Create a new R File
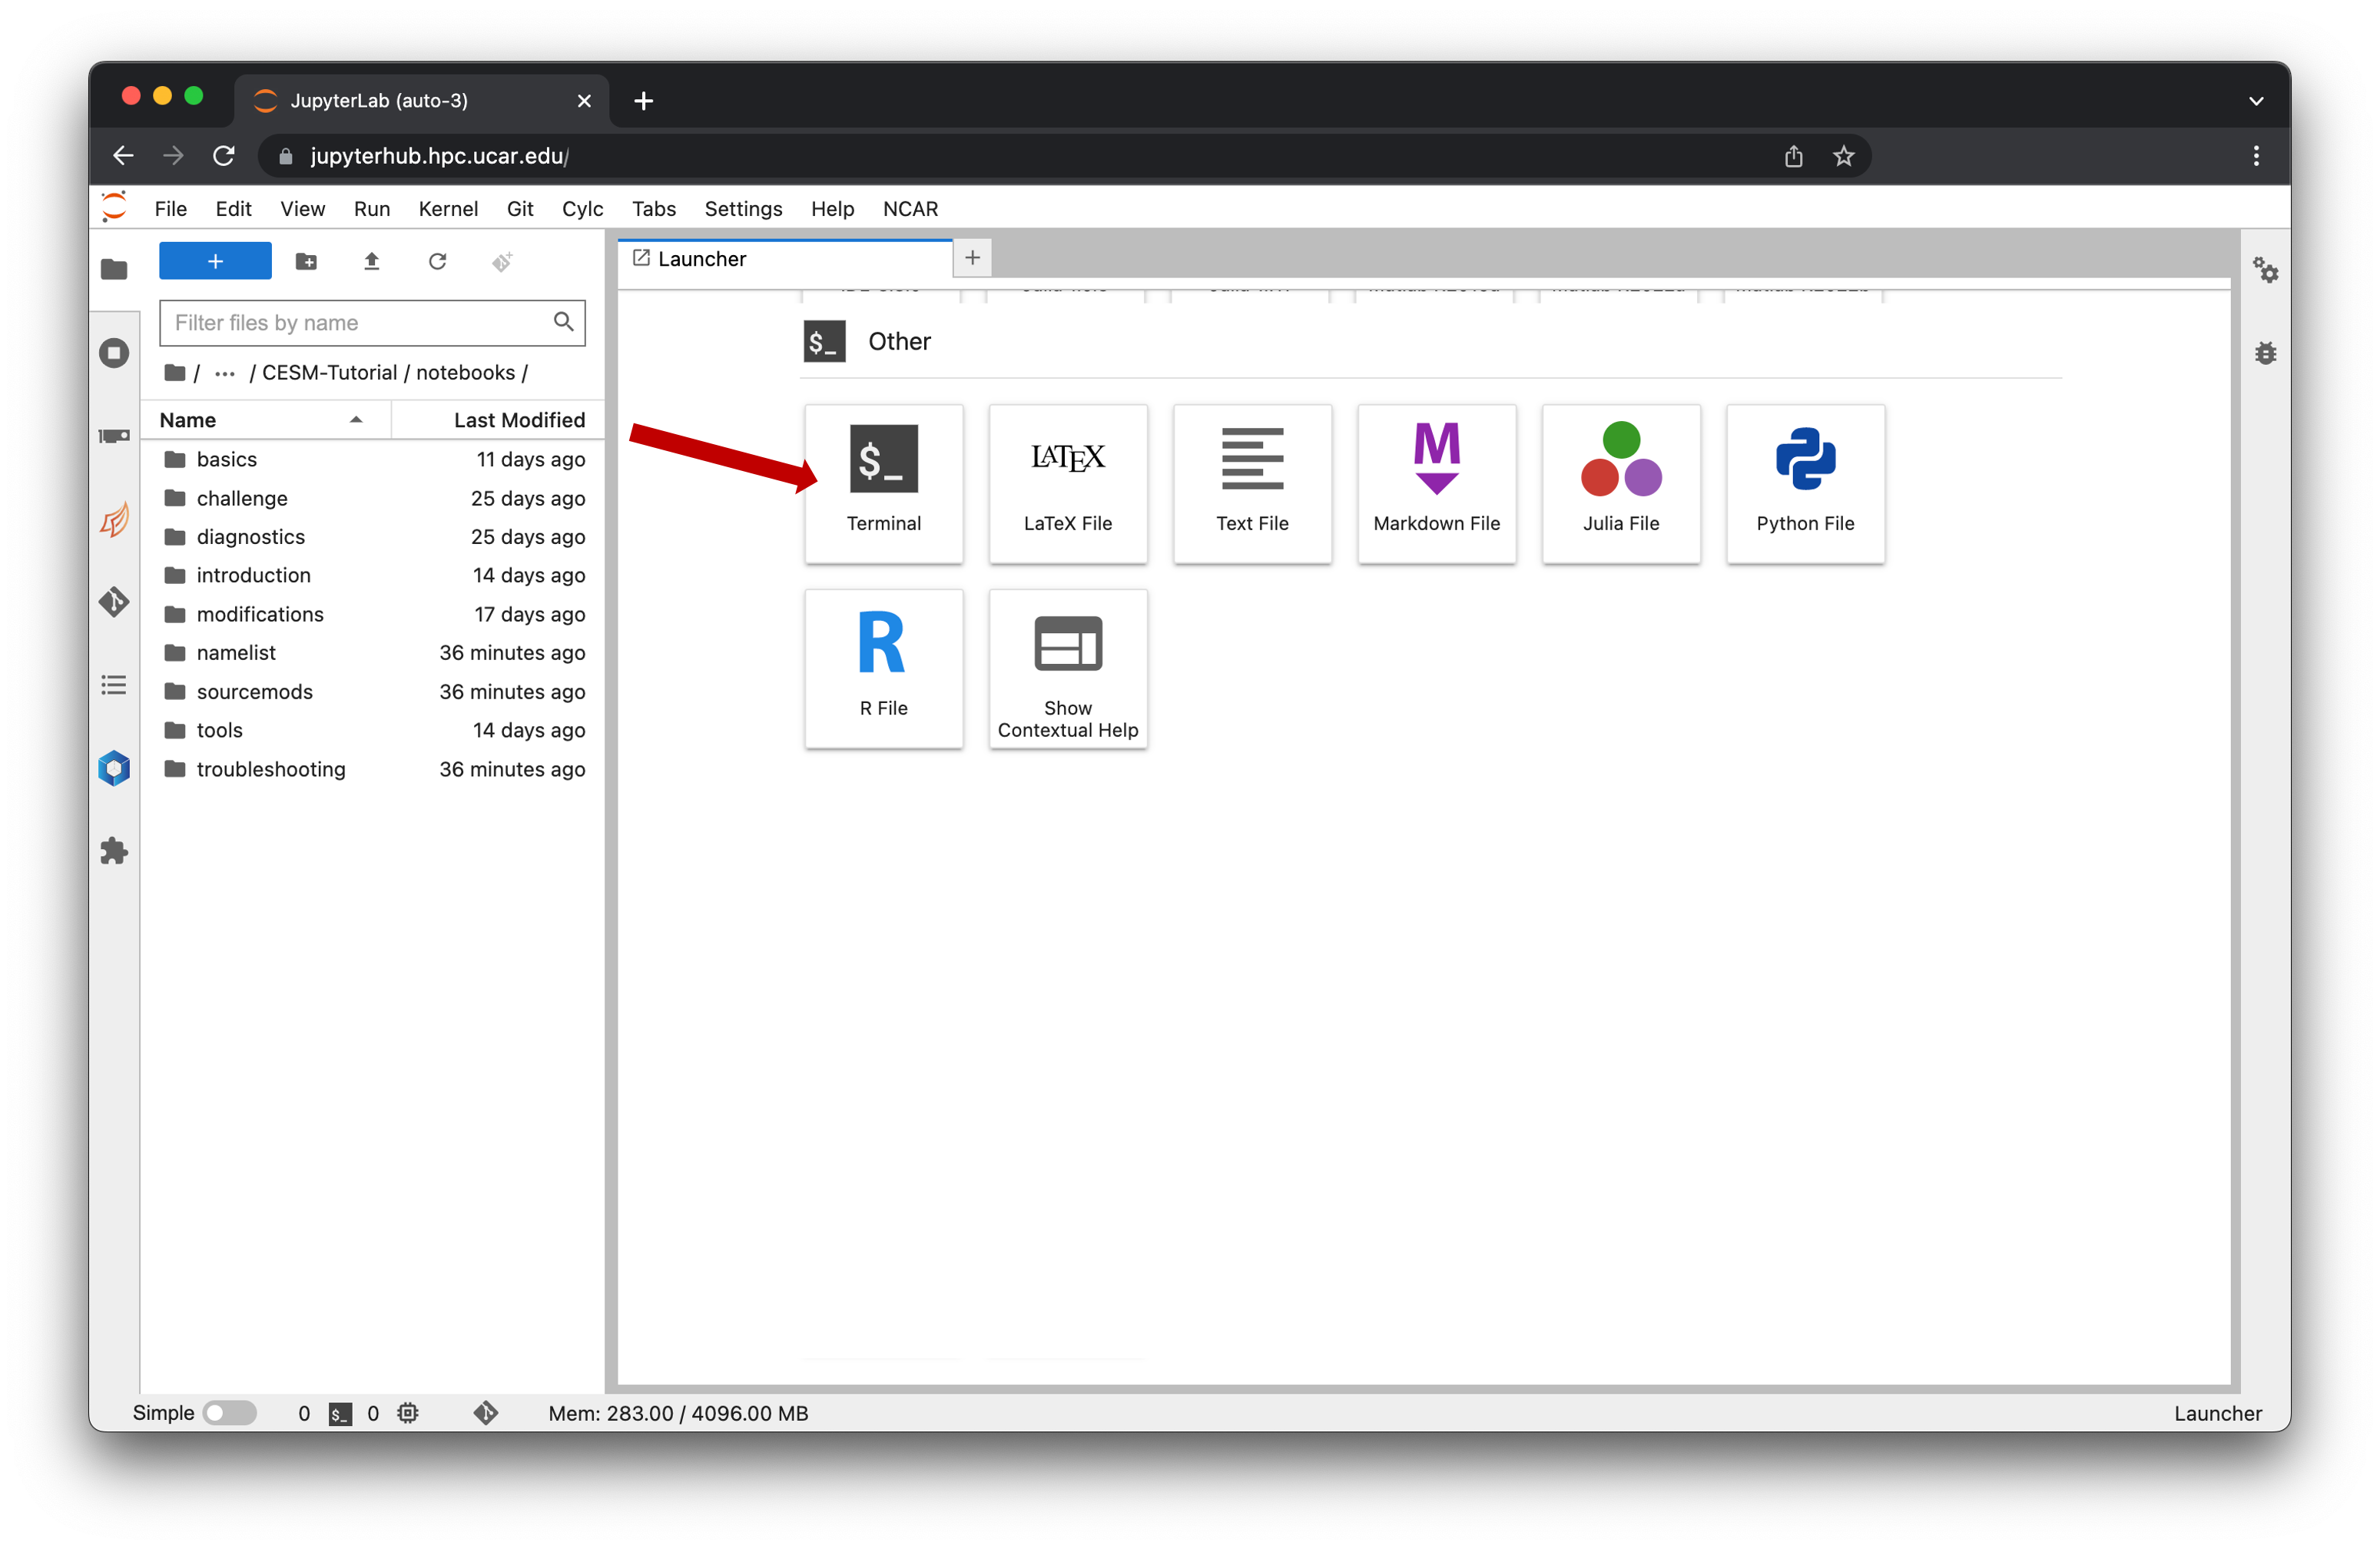Screen dimensions: 2380x1549 pyautogui.click(x=883, y=668)
